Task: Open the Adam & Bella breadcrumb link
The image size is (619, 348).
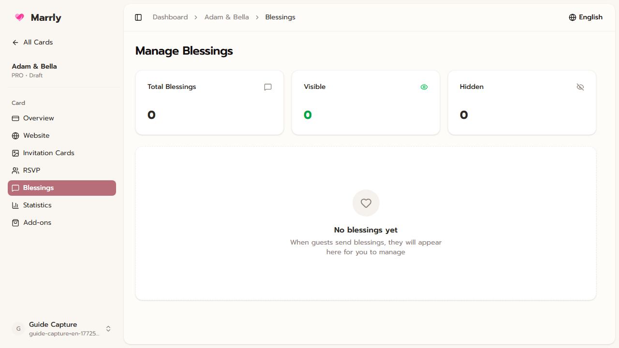Action: [227, 17]
